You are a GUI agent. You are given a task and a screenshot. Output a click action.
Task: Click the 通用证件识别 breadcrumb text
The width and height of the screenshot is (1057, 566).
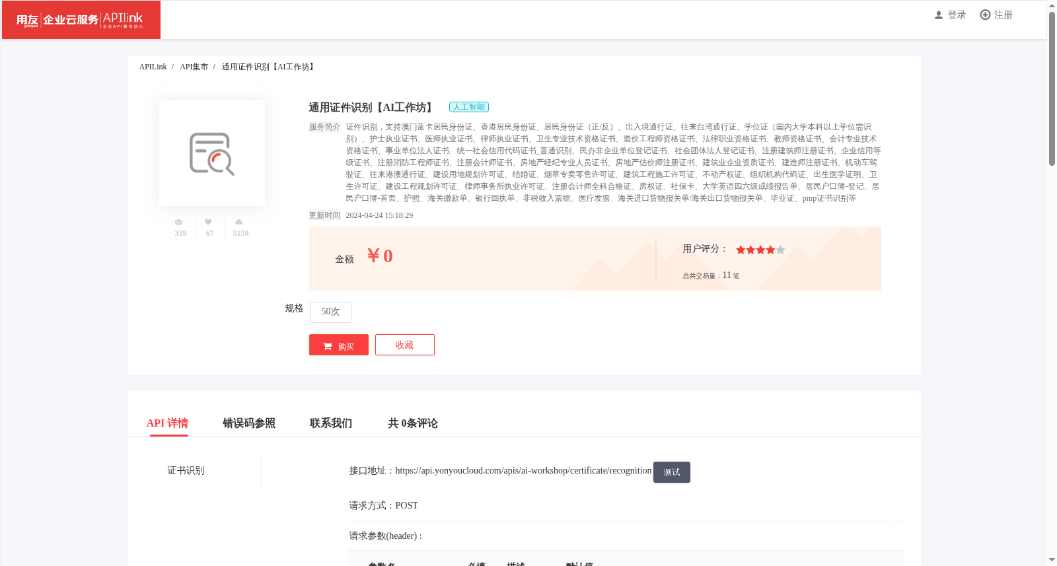tap(270, 67)
